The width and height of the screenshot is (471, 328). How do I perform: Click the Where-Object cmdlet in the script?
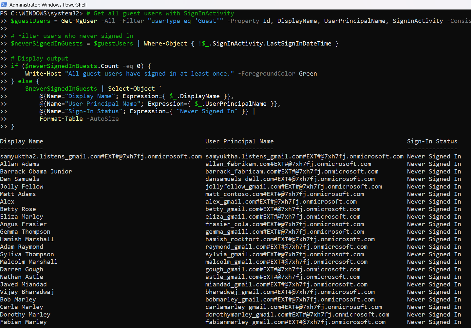[x=165, y=44]
